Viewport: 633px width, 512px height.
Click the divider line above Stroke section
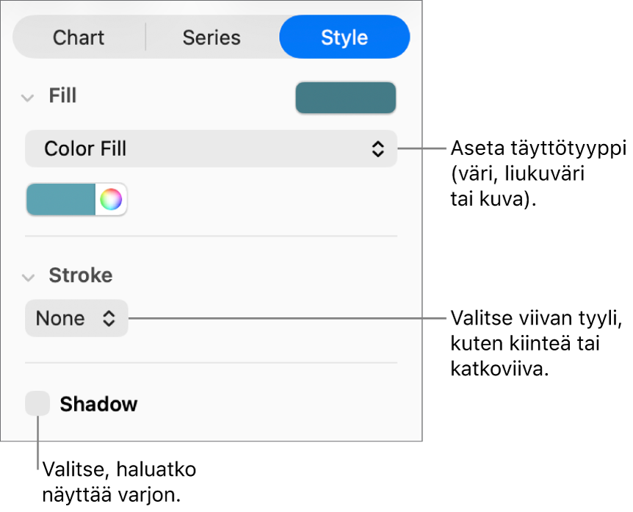click(211, 236)
